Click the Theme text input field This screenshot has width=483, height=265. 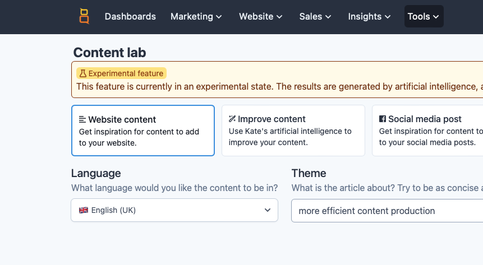coord(387,211)
